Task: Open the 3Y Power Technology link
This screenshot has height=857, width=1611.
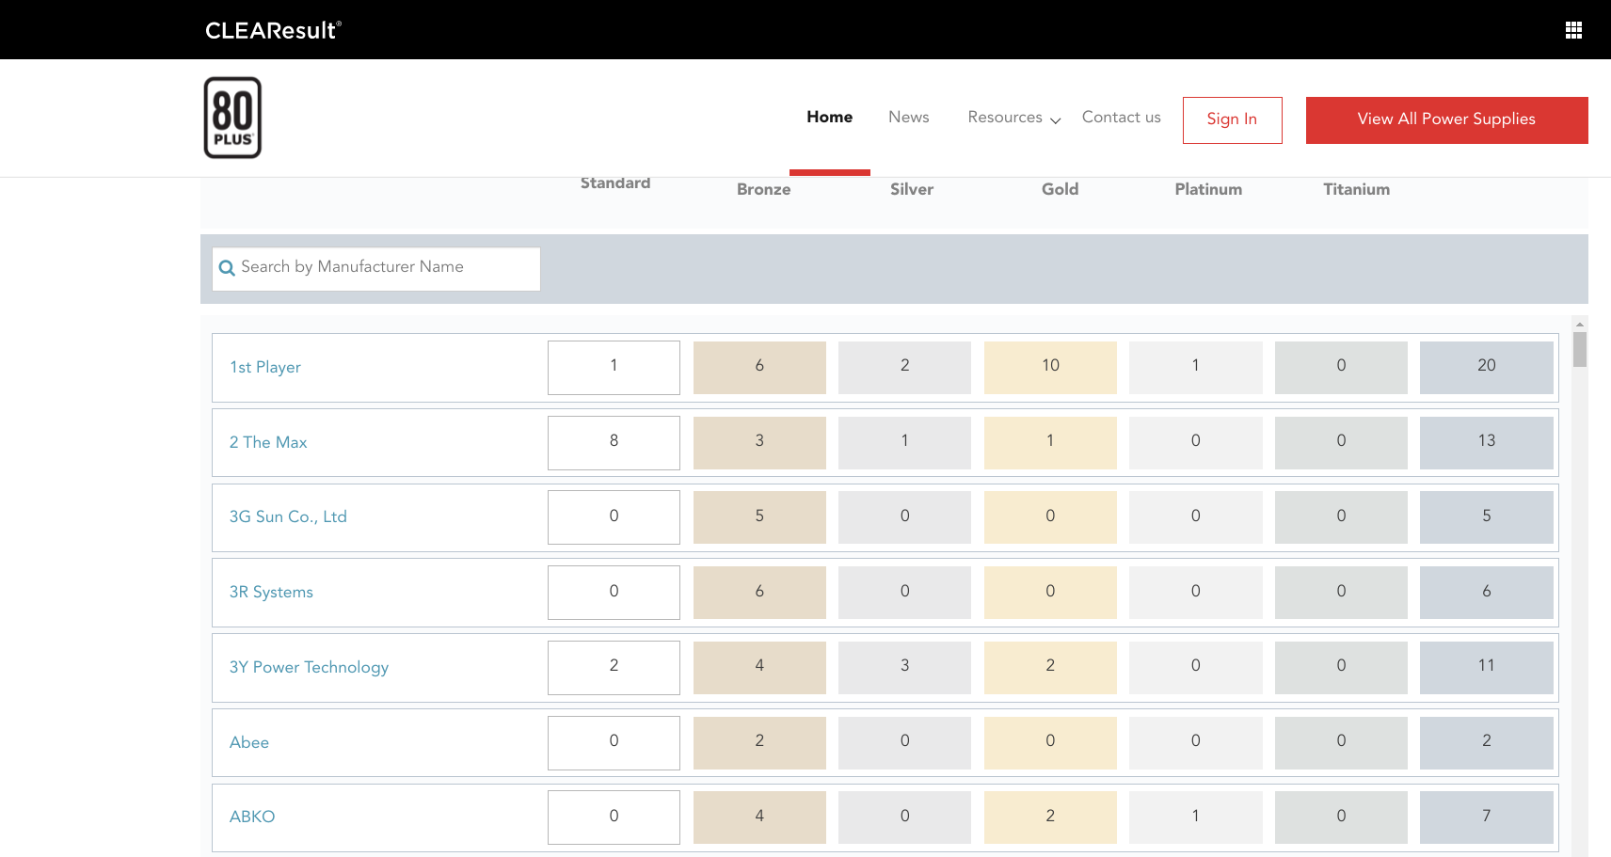Action: 309,667
